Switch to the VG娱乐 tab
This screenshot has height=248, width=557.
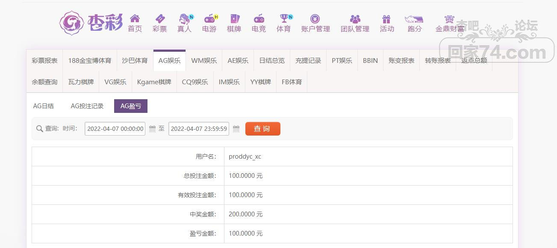pyautogui.click(x=115, y=82)
